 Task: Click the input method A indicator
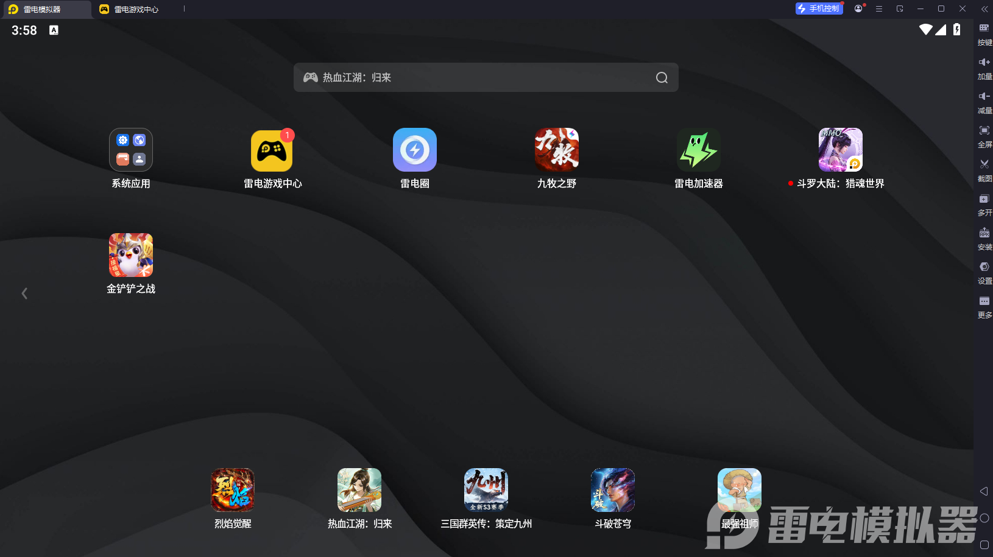point(54,30)
